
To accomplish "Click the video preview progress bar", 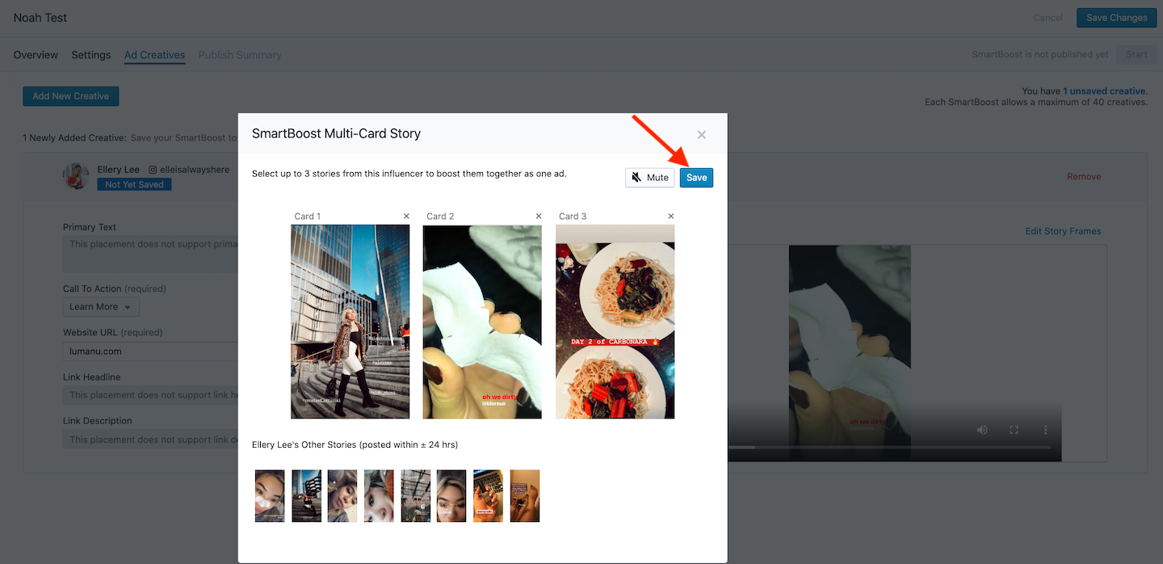I will [x=888, y=447].
